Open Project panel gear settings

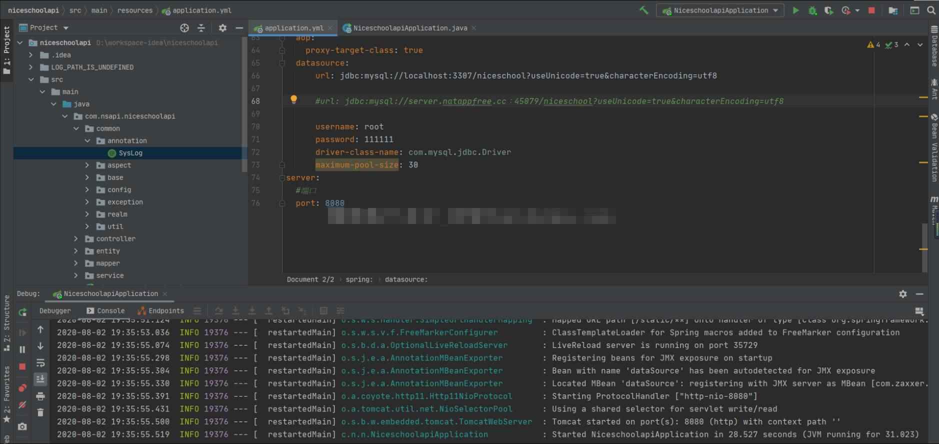(222, 28)
